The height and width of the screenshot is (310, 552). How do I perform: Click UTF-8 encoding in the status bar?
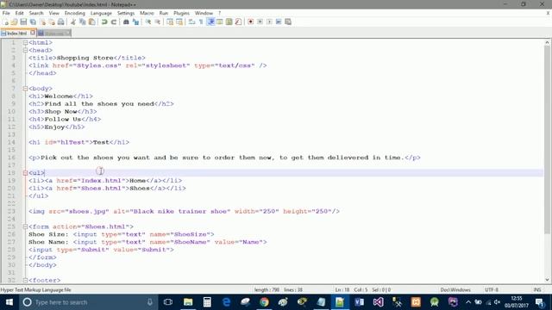click(x=492, y=290)
